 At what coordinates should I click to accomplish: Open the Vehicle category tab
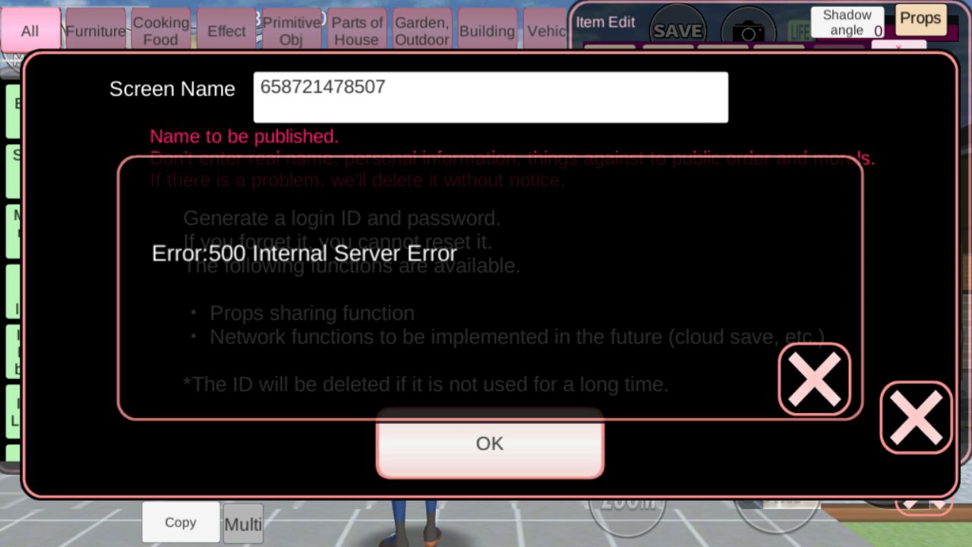(545, 30)
